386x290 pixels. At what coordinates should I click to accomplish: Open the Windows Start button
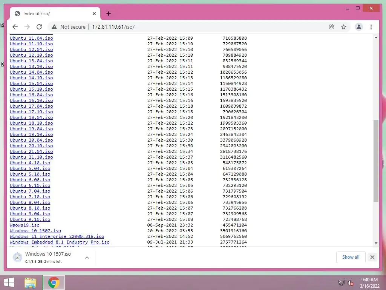click(9, 282)
